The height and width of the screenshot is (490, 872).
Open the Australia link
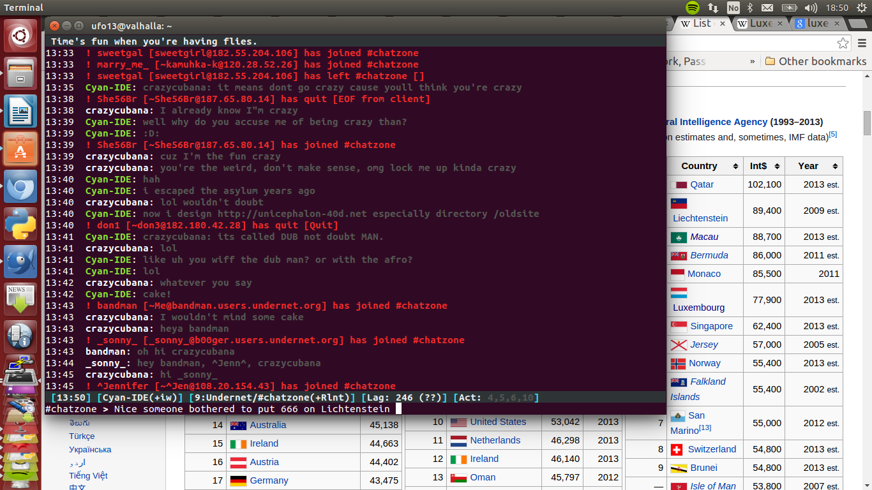268,425
